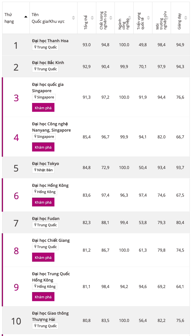Sort by Giảng dạy column arrows

(x=186, y=18)
